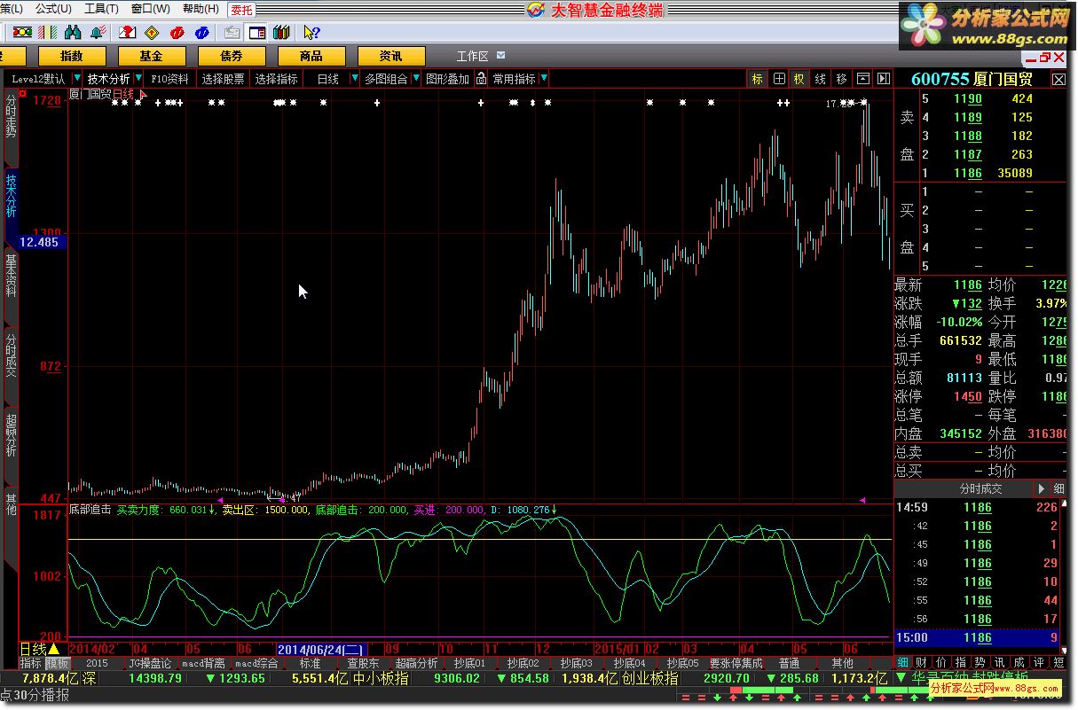The width and height of the screenshot is (1078, 710).
Task: Select the 抄底01 indicator tab
Action: tap(469, 663)
